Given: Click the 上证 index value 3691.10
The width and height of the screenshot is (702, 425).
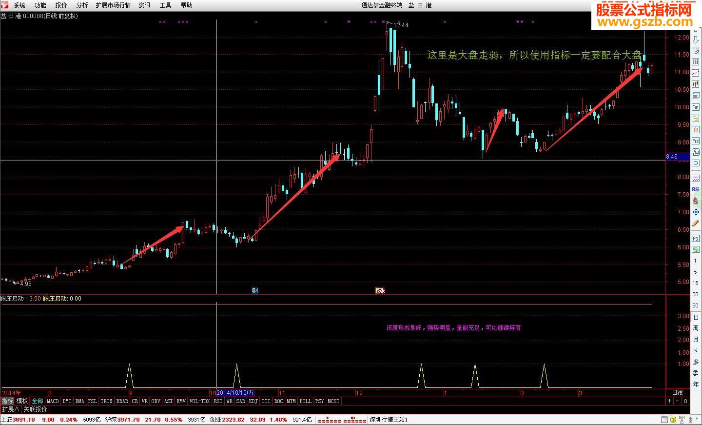Looking at the screenshot, I should pyautogui.click(x=23, y=420).
